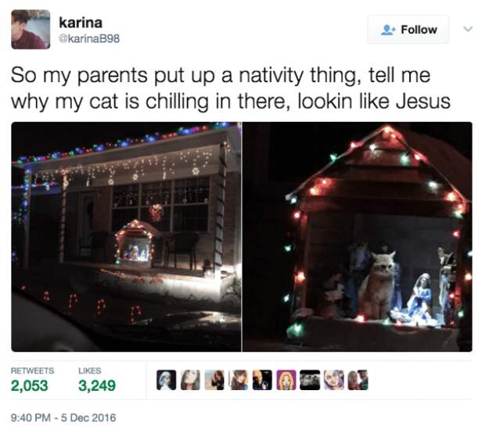The width and height of the screenshot is (485, 426).
Task: Click the tweet text about nativity
Action: (x=231, y=88)
